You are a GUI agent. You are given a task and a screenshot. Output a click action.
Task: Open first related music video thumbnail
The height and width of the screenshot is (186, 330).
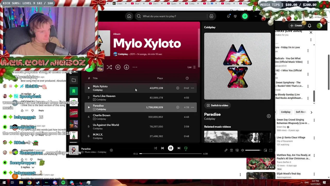[221, 137]
